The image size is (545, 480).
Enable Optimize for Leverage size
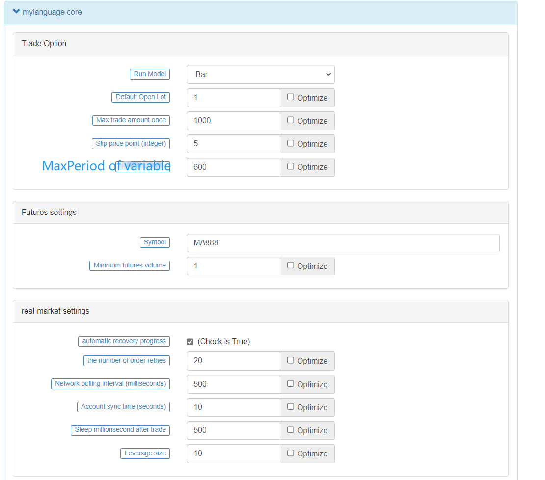(x=290, y=453)
